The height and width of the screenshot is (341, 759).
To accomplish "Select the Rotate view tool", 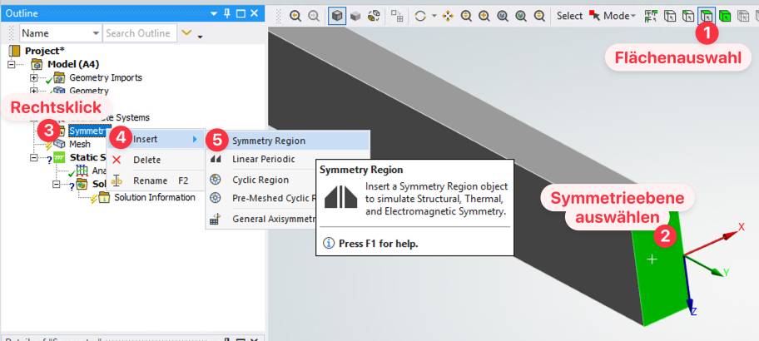I will pyautogui.click(x=419, y=16).
